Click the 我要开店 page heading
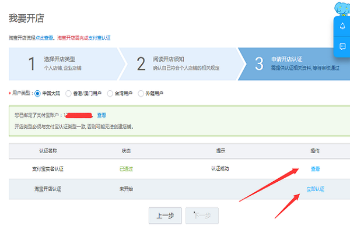The height and width of the screenshot is (233, 350). pos(26,18)
